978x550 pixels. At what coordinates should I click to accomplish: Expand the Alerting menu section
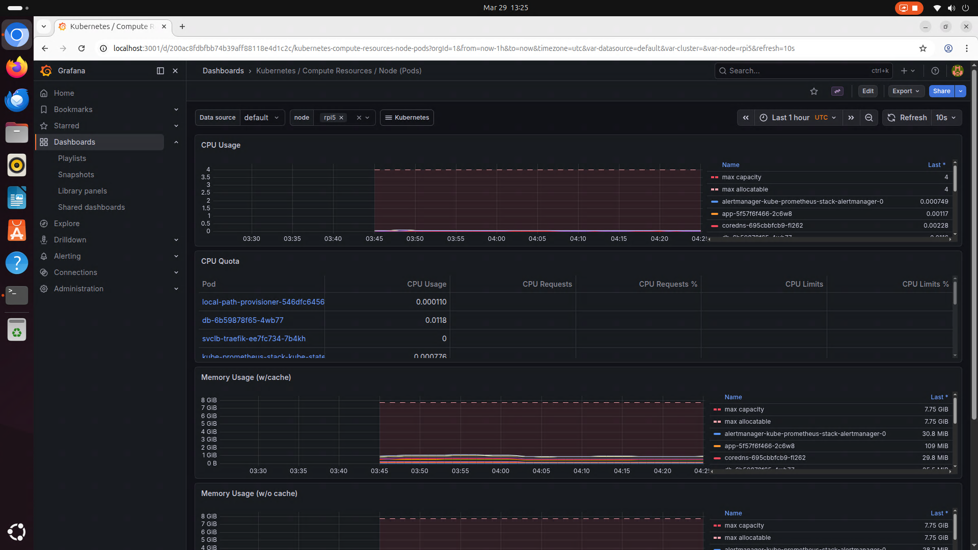176,256
